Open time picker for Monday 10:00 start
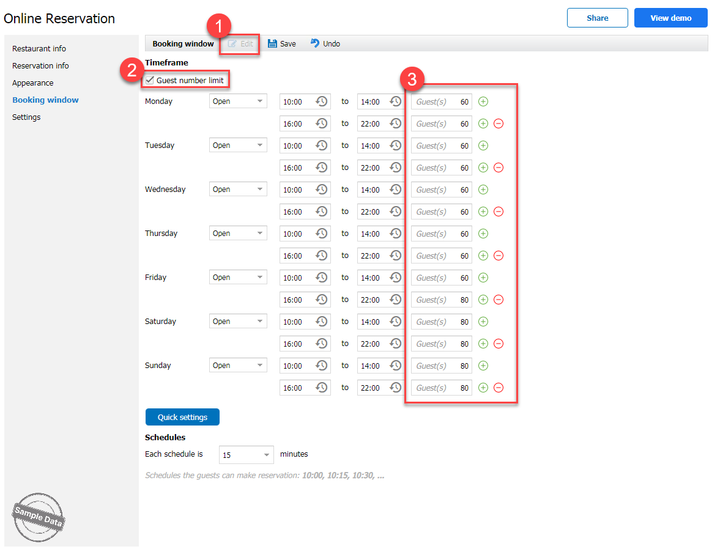 point(322,101)
